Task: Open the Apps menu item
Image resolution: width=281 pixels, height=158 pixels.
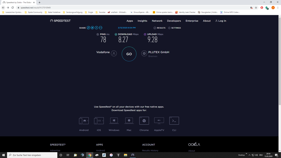Action: 130,21
